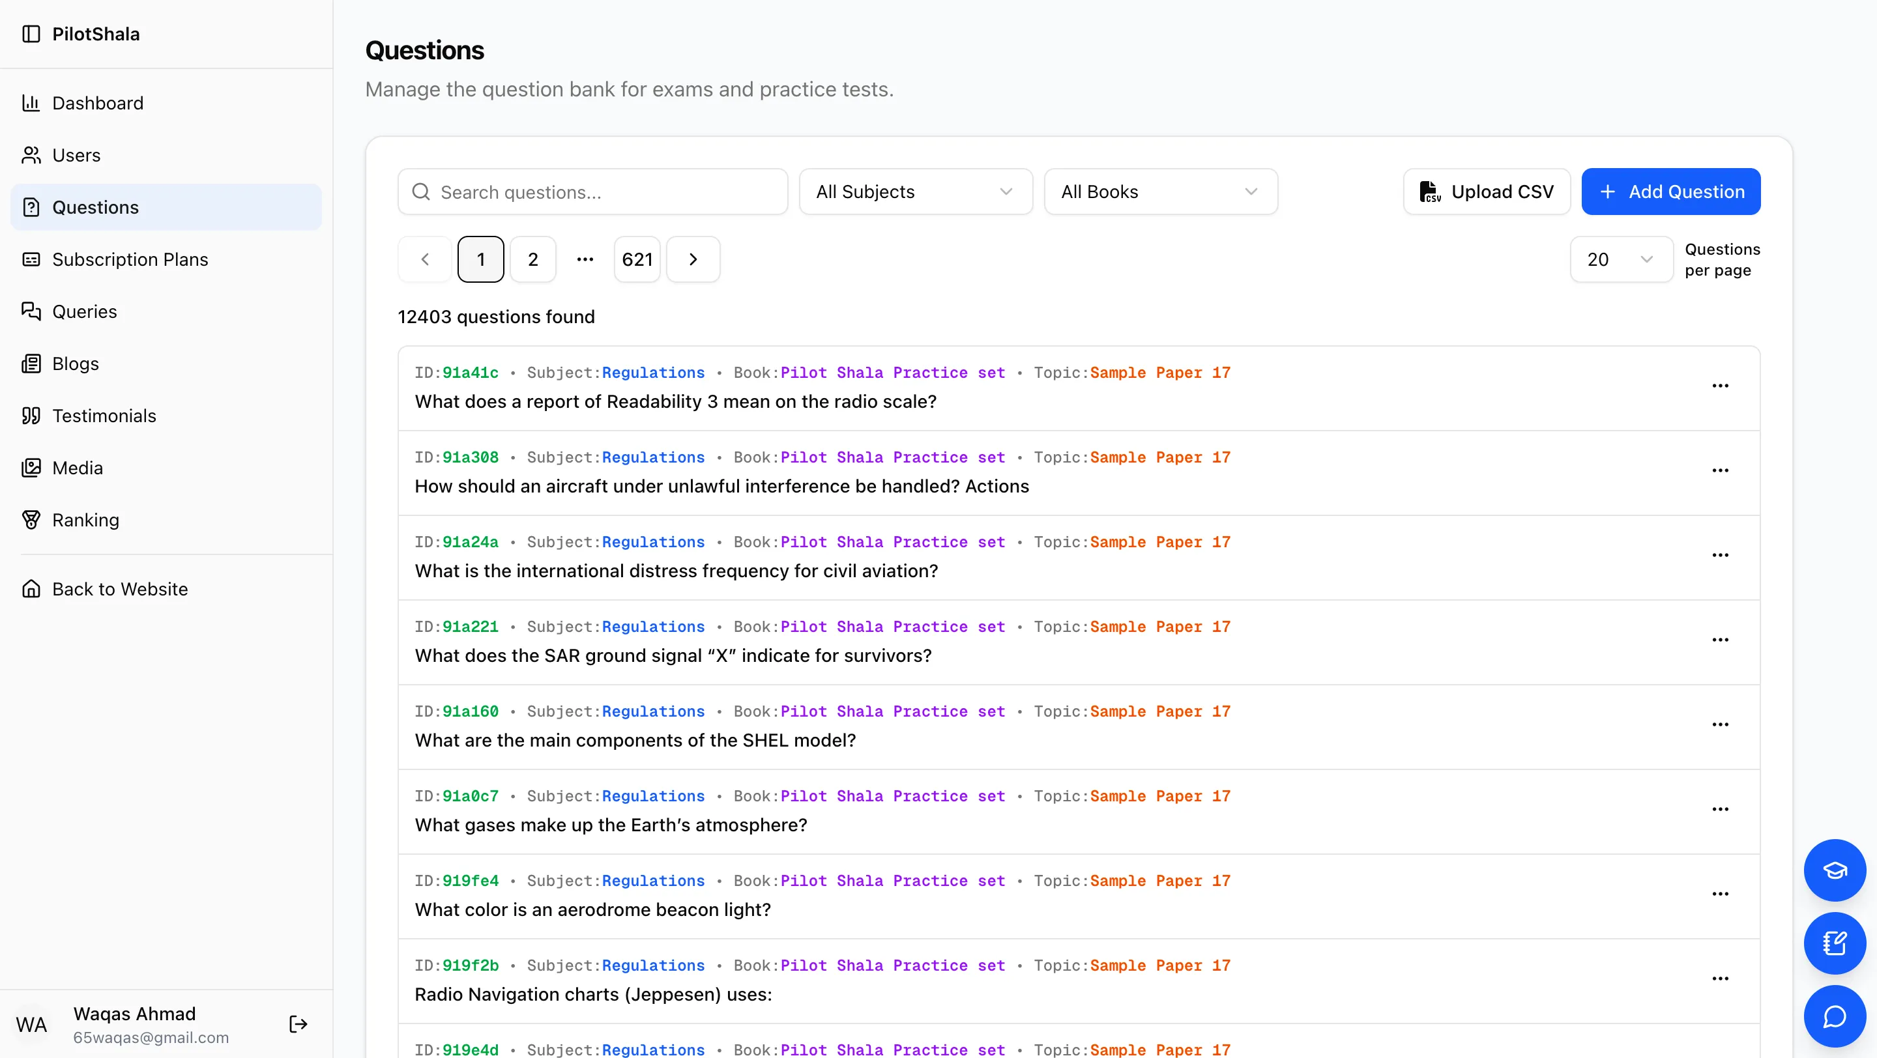The width and height of the screenshot is (1877, 1058).
Task: Click the Back to Website link
Action: pyautogui.click(x=119, y=589)
